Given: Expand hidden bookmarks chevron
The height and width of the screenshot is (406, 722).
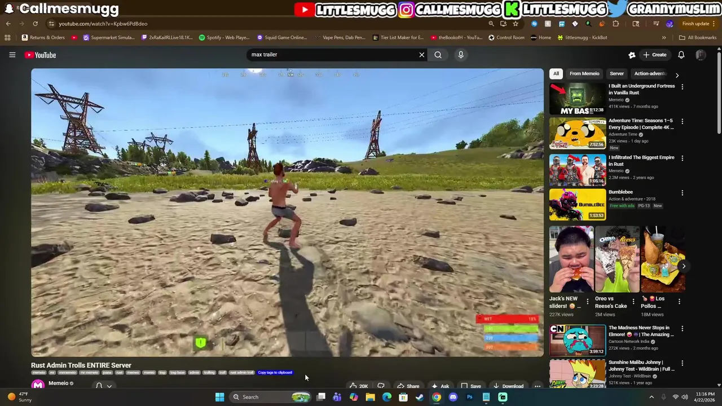Looking at the screenshot, I should 664,38.
